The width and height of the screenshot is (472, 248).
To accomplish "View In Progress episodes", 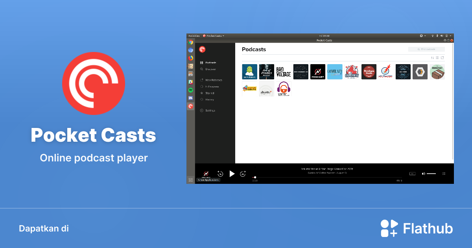I will click(212, 86).
